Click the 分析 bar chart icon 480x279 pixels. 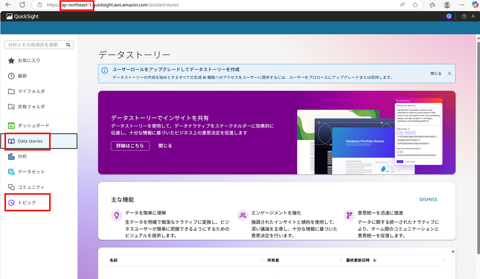coord(11,156)
